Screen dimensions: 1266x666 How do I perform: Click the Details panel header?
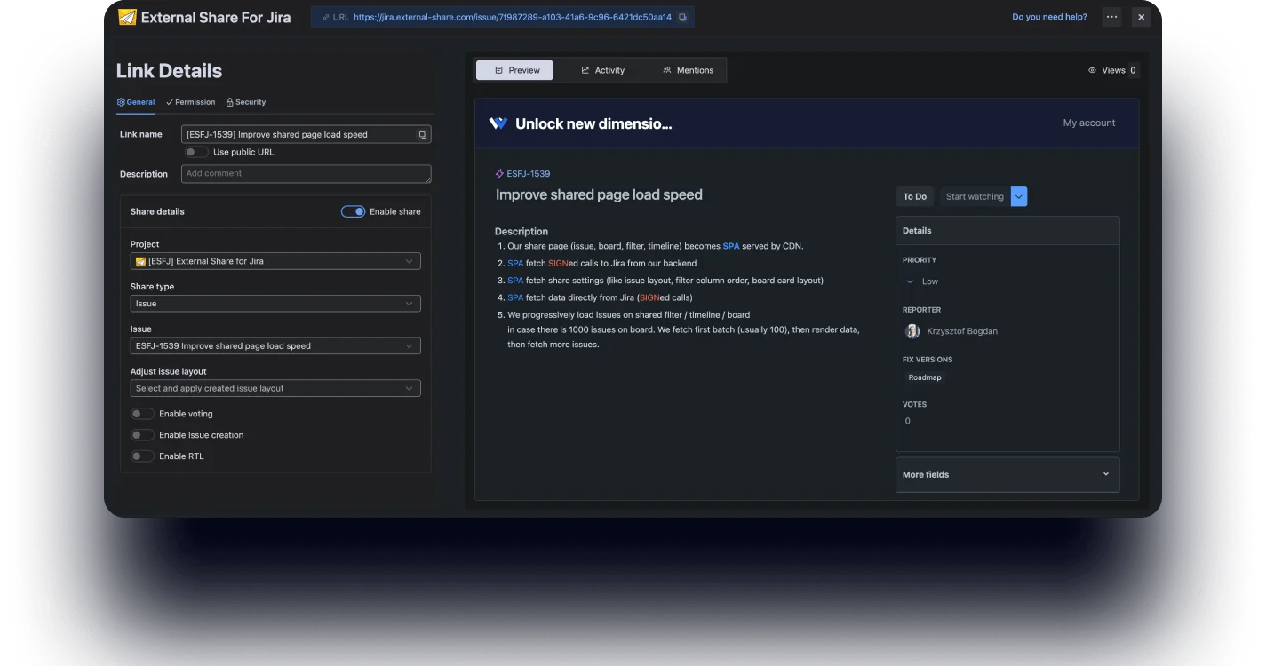tap(1007, 231)
